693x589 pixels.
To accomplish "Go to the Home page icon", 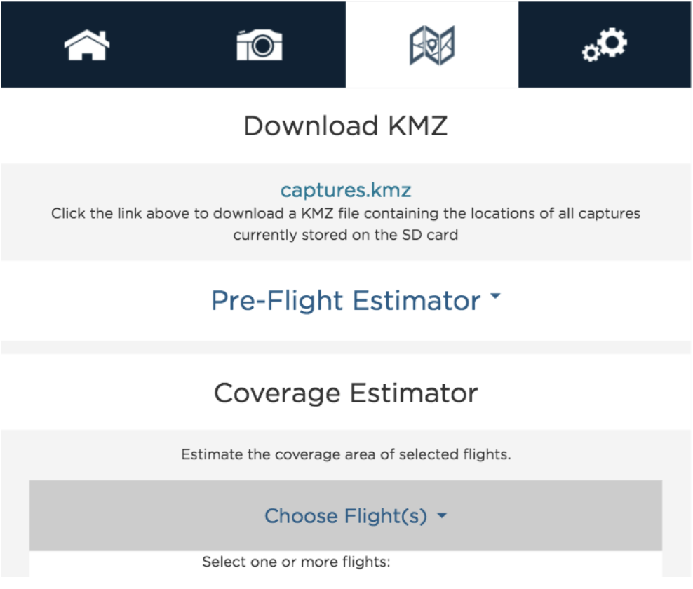I will coord(87,45).
